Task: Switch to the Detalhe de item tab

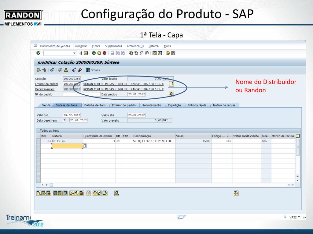Action: click(x=95, y=105)
